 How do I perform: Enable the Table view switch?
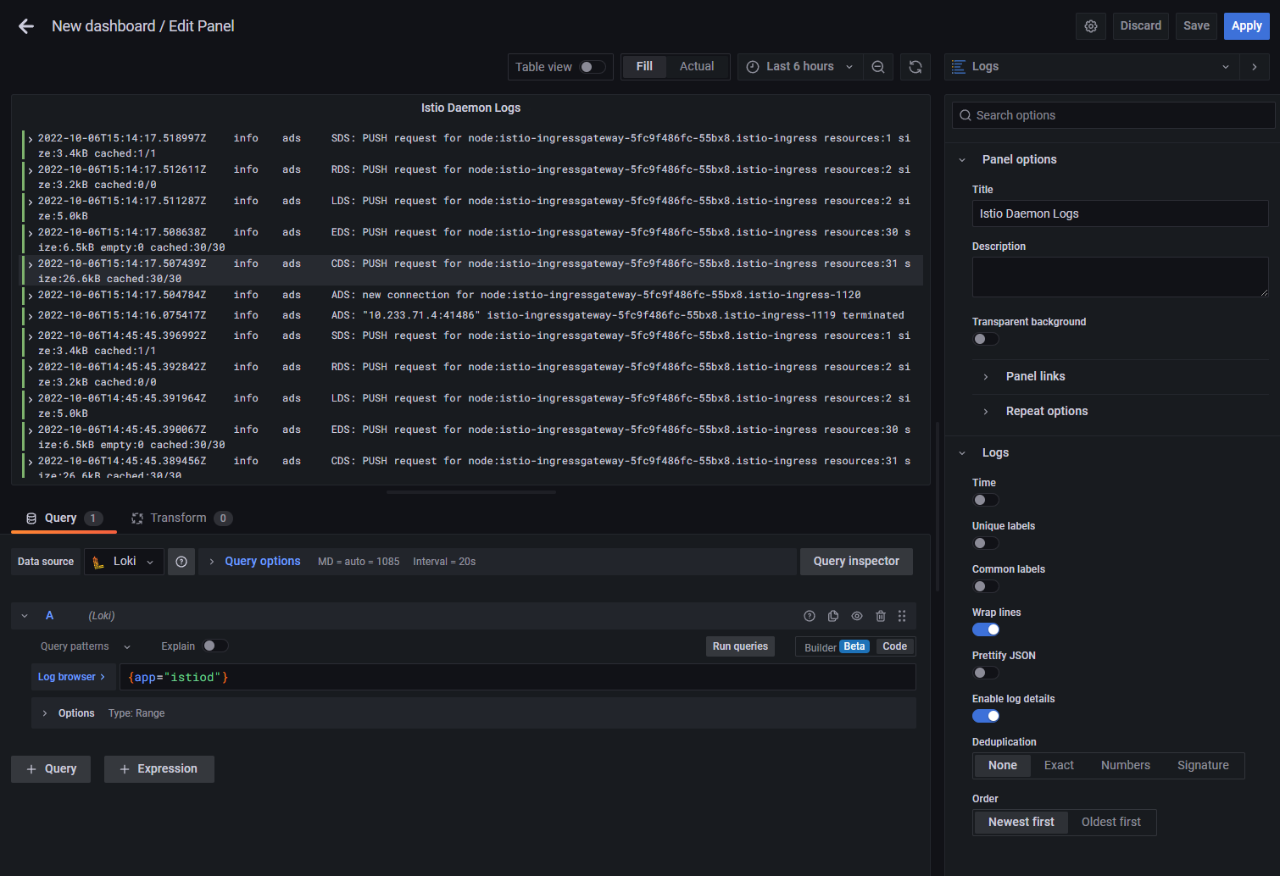click(x=592, y=67)
